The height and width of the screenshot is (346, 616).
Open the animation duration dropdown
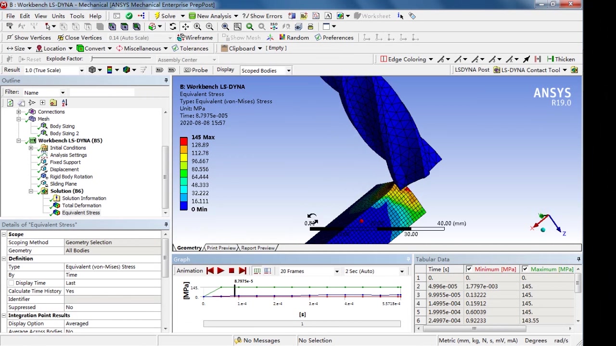coord(402,272)
